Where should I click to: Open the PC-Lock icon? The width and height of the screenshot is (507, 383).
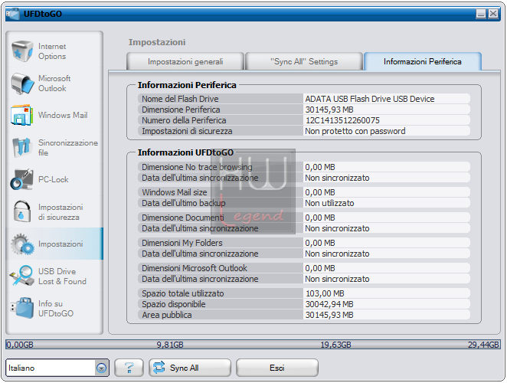pyautogui.click(x=21, y=179)
